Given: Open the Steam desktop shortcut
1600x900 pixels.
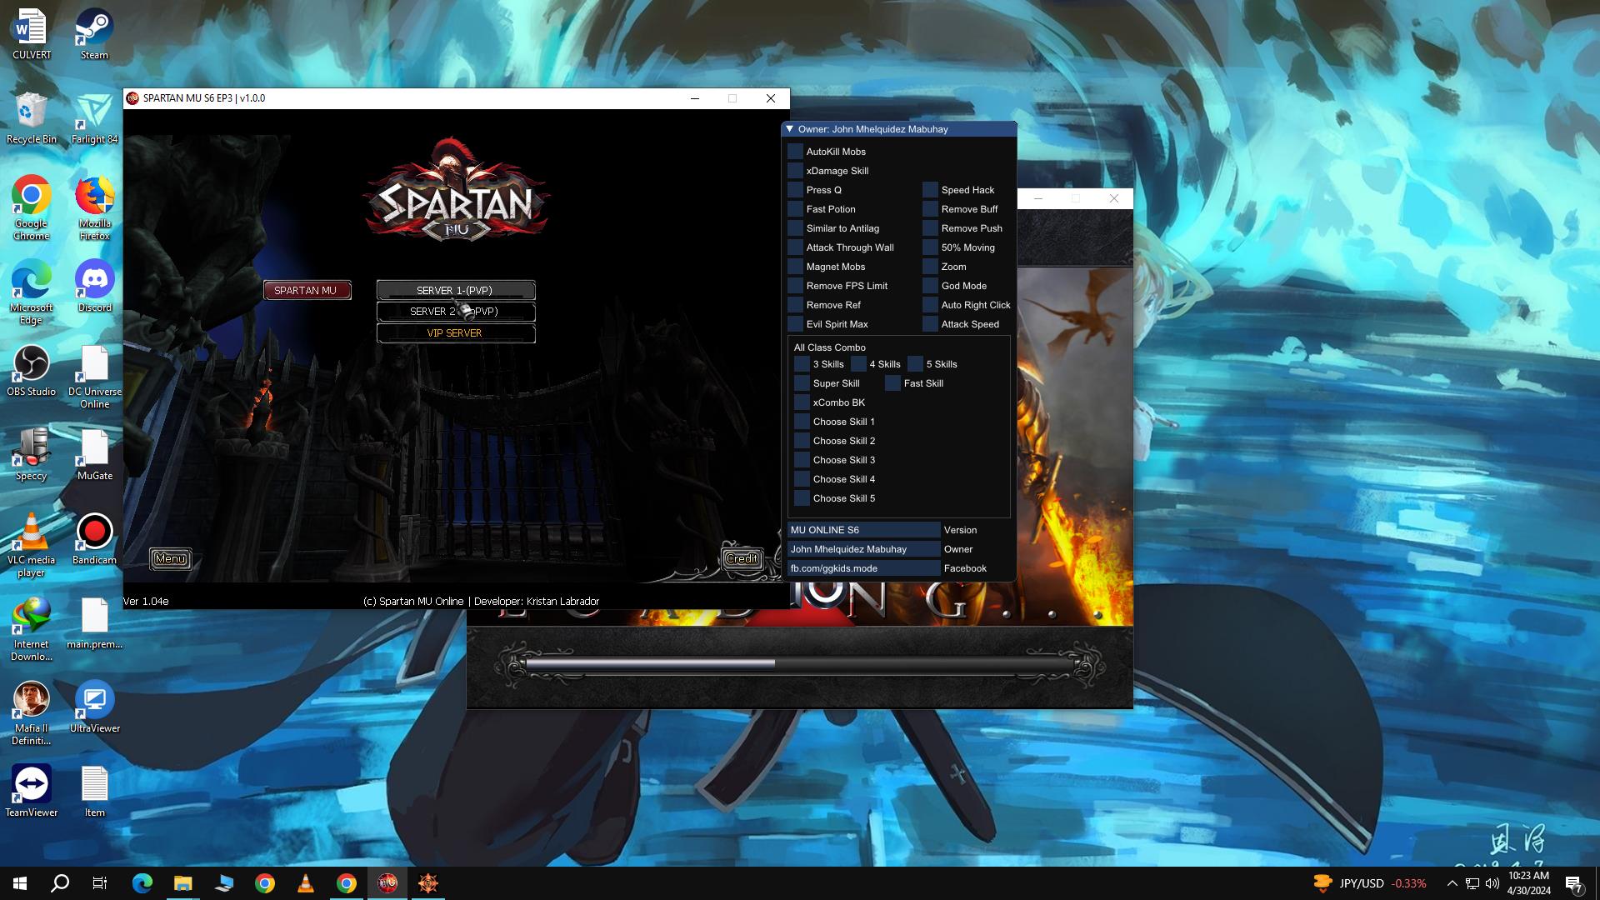Looking at the screenshot, I should pyautogui.click(x=94, y=34).
